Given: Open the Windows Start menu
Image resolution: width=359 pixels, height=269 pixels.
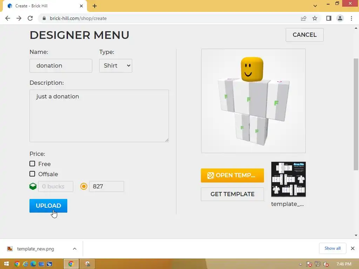Looking at the screenshot, I should click(x=6, y=264).
